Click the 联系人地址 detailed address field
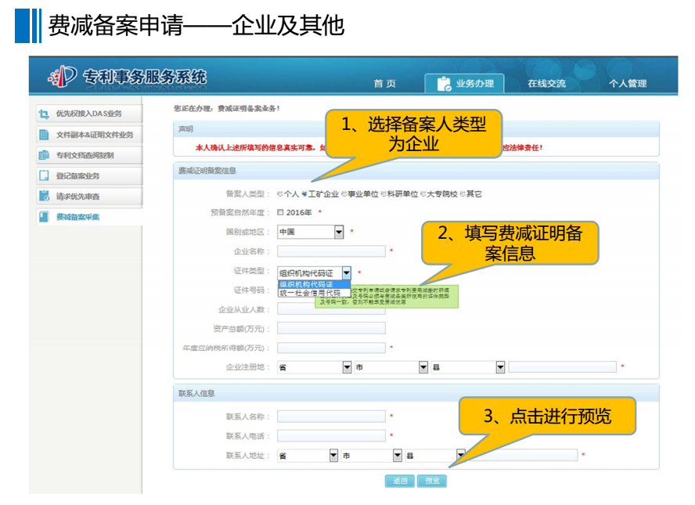 pyautogui.click(x=523, y=455)
